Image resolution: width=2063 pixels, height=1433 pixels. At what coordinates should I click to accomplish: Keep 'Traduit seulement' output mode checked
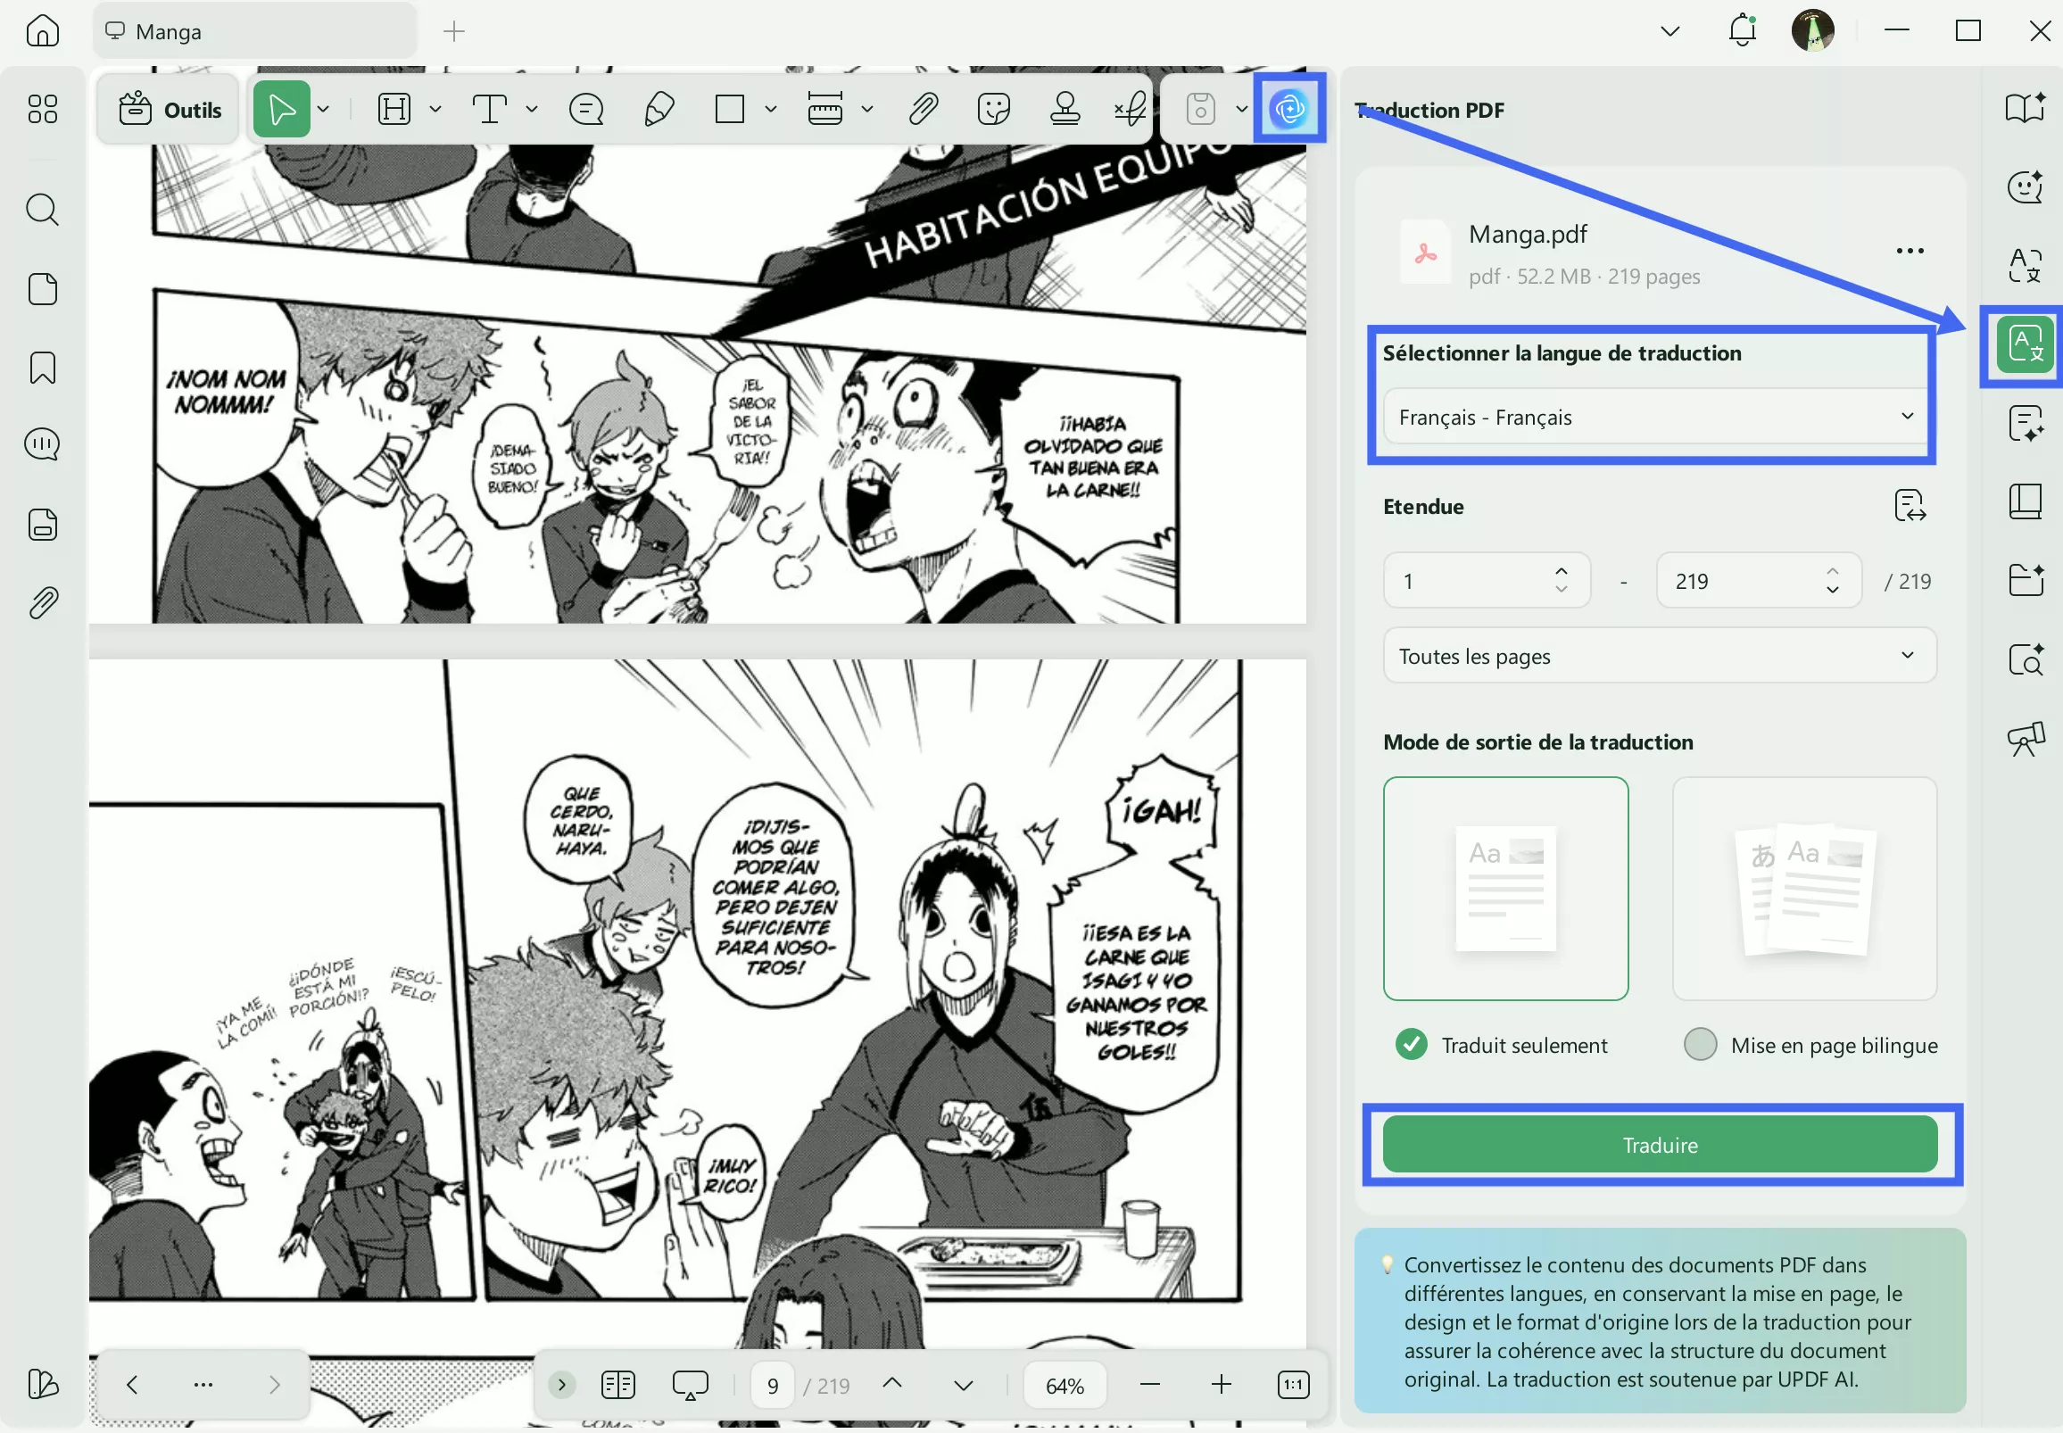point(1410,1044)
